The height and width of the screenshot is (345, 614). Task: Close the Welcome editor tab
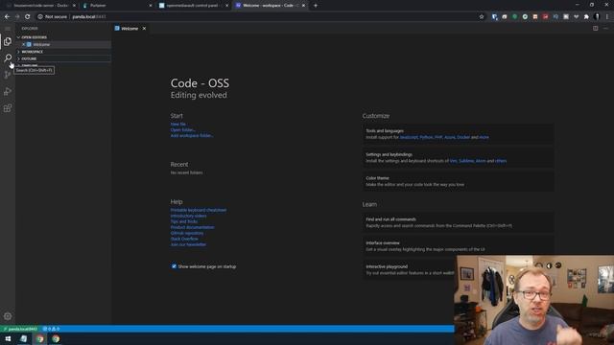[x=144, y=29]
